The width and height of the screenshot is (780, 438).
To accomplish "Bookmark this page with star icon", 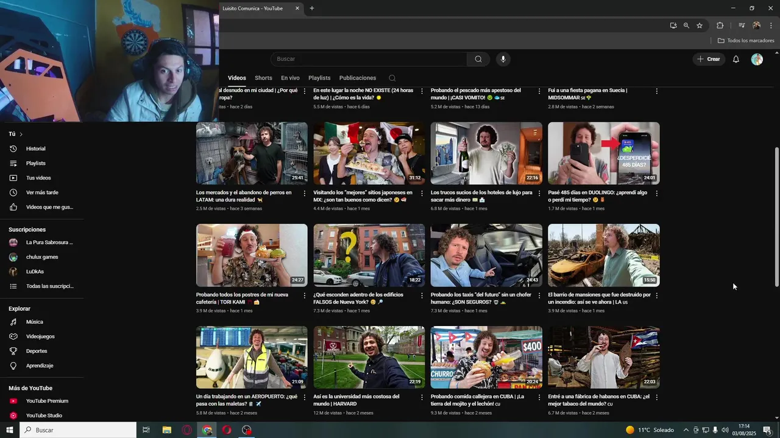I will click(x=700, y=26).
